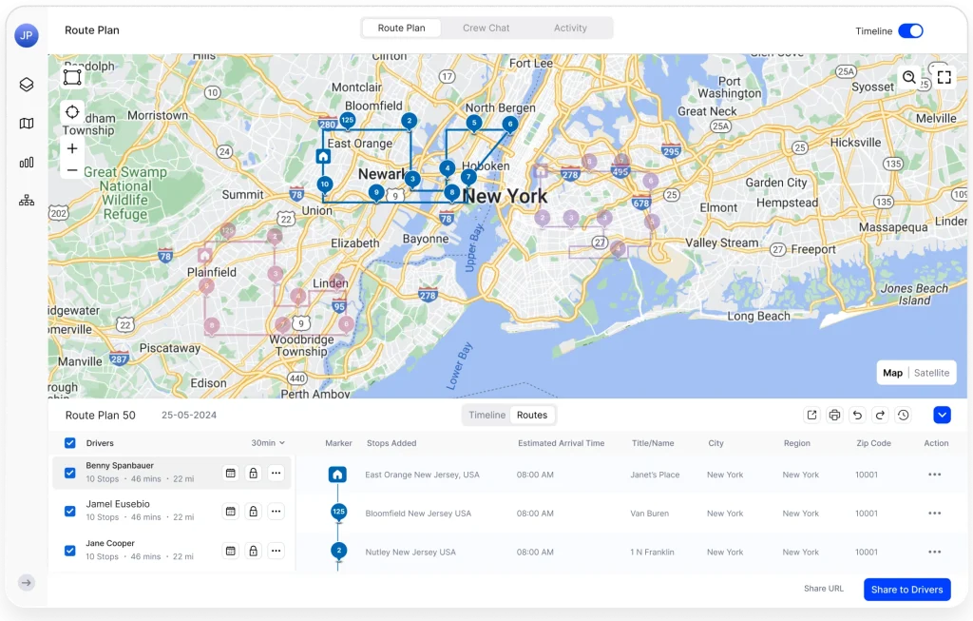Image resolution: width=973 pixels, height=621 pixels.
Task: Collapse panel with blue chevron button
Action: click(x=942, y=415)
